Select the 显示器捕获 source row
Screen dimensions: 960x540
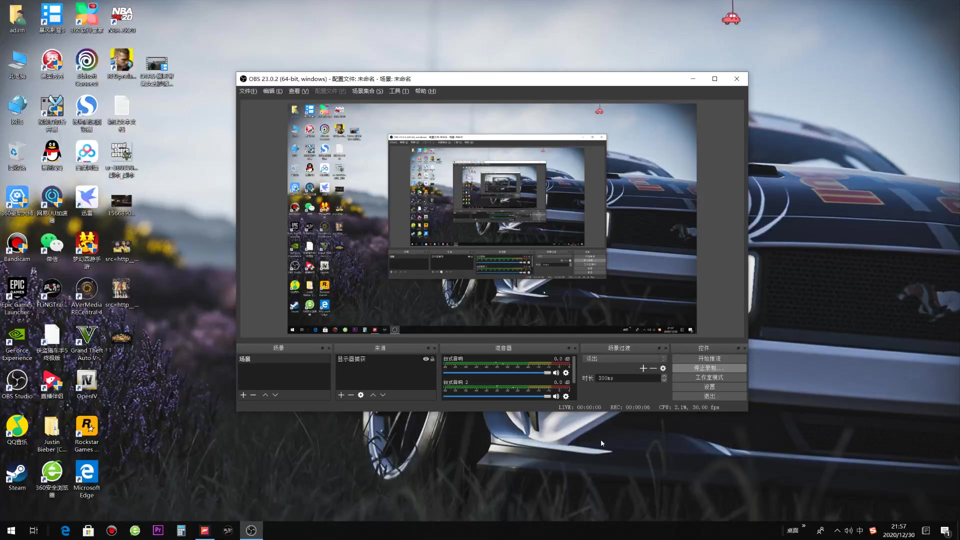click(385, 359)
